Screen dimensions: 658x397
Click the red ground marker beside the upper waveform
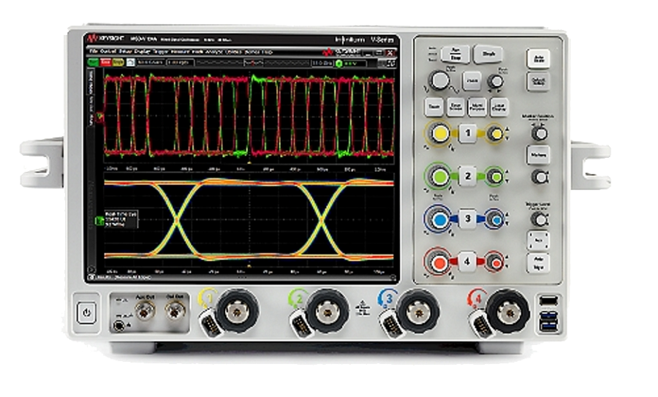pyautogui.click(x=100, y=117)
